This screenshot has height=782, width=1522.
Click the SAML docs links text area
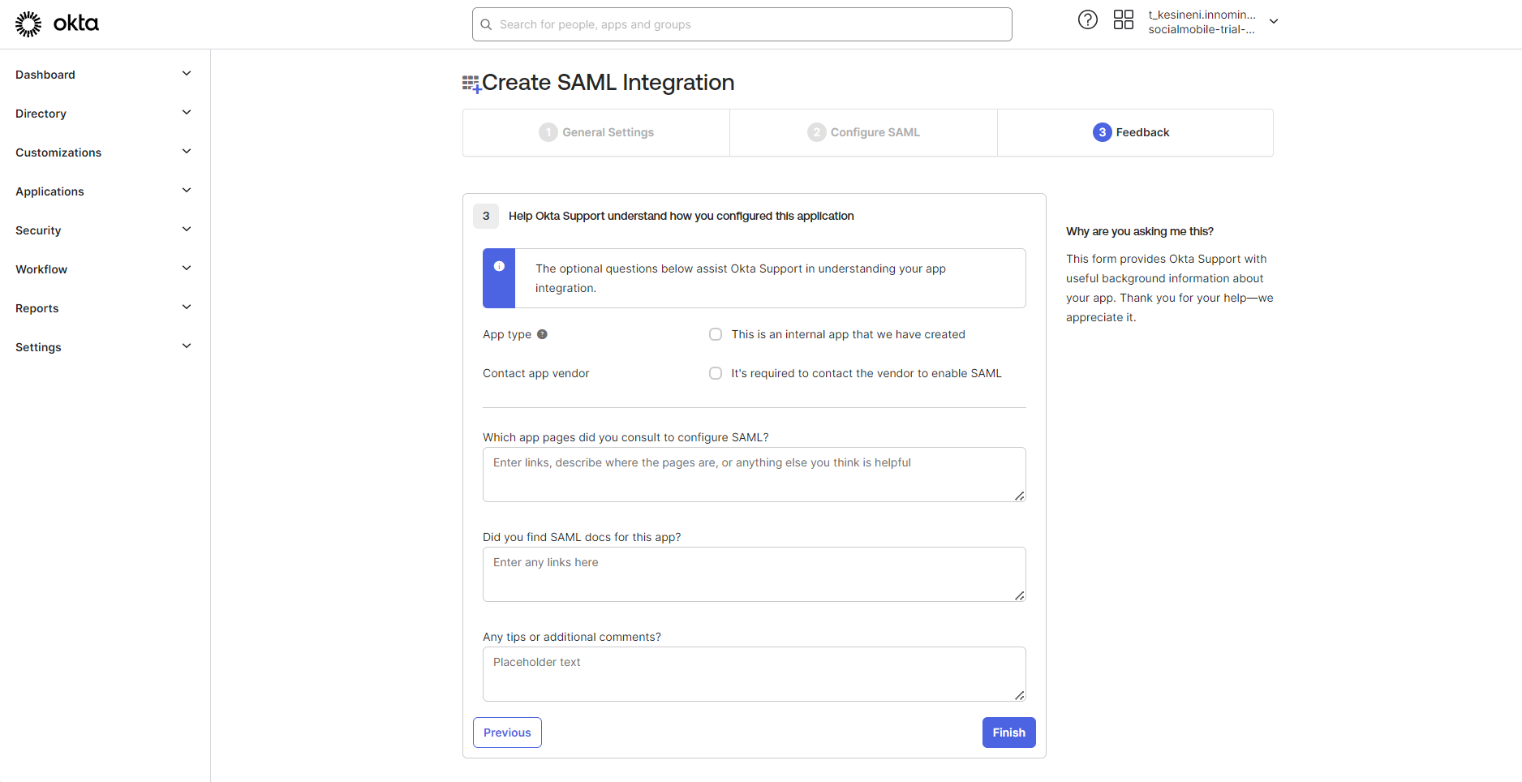coord(754,574)
